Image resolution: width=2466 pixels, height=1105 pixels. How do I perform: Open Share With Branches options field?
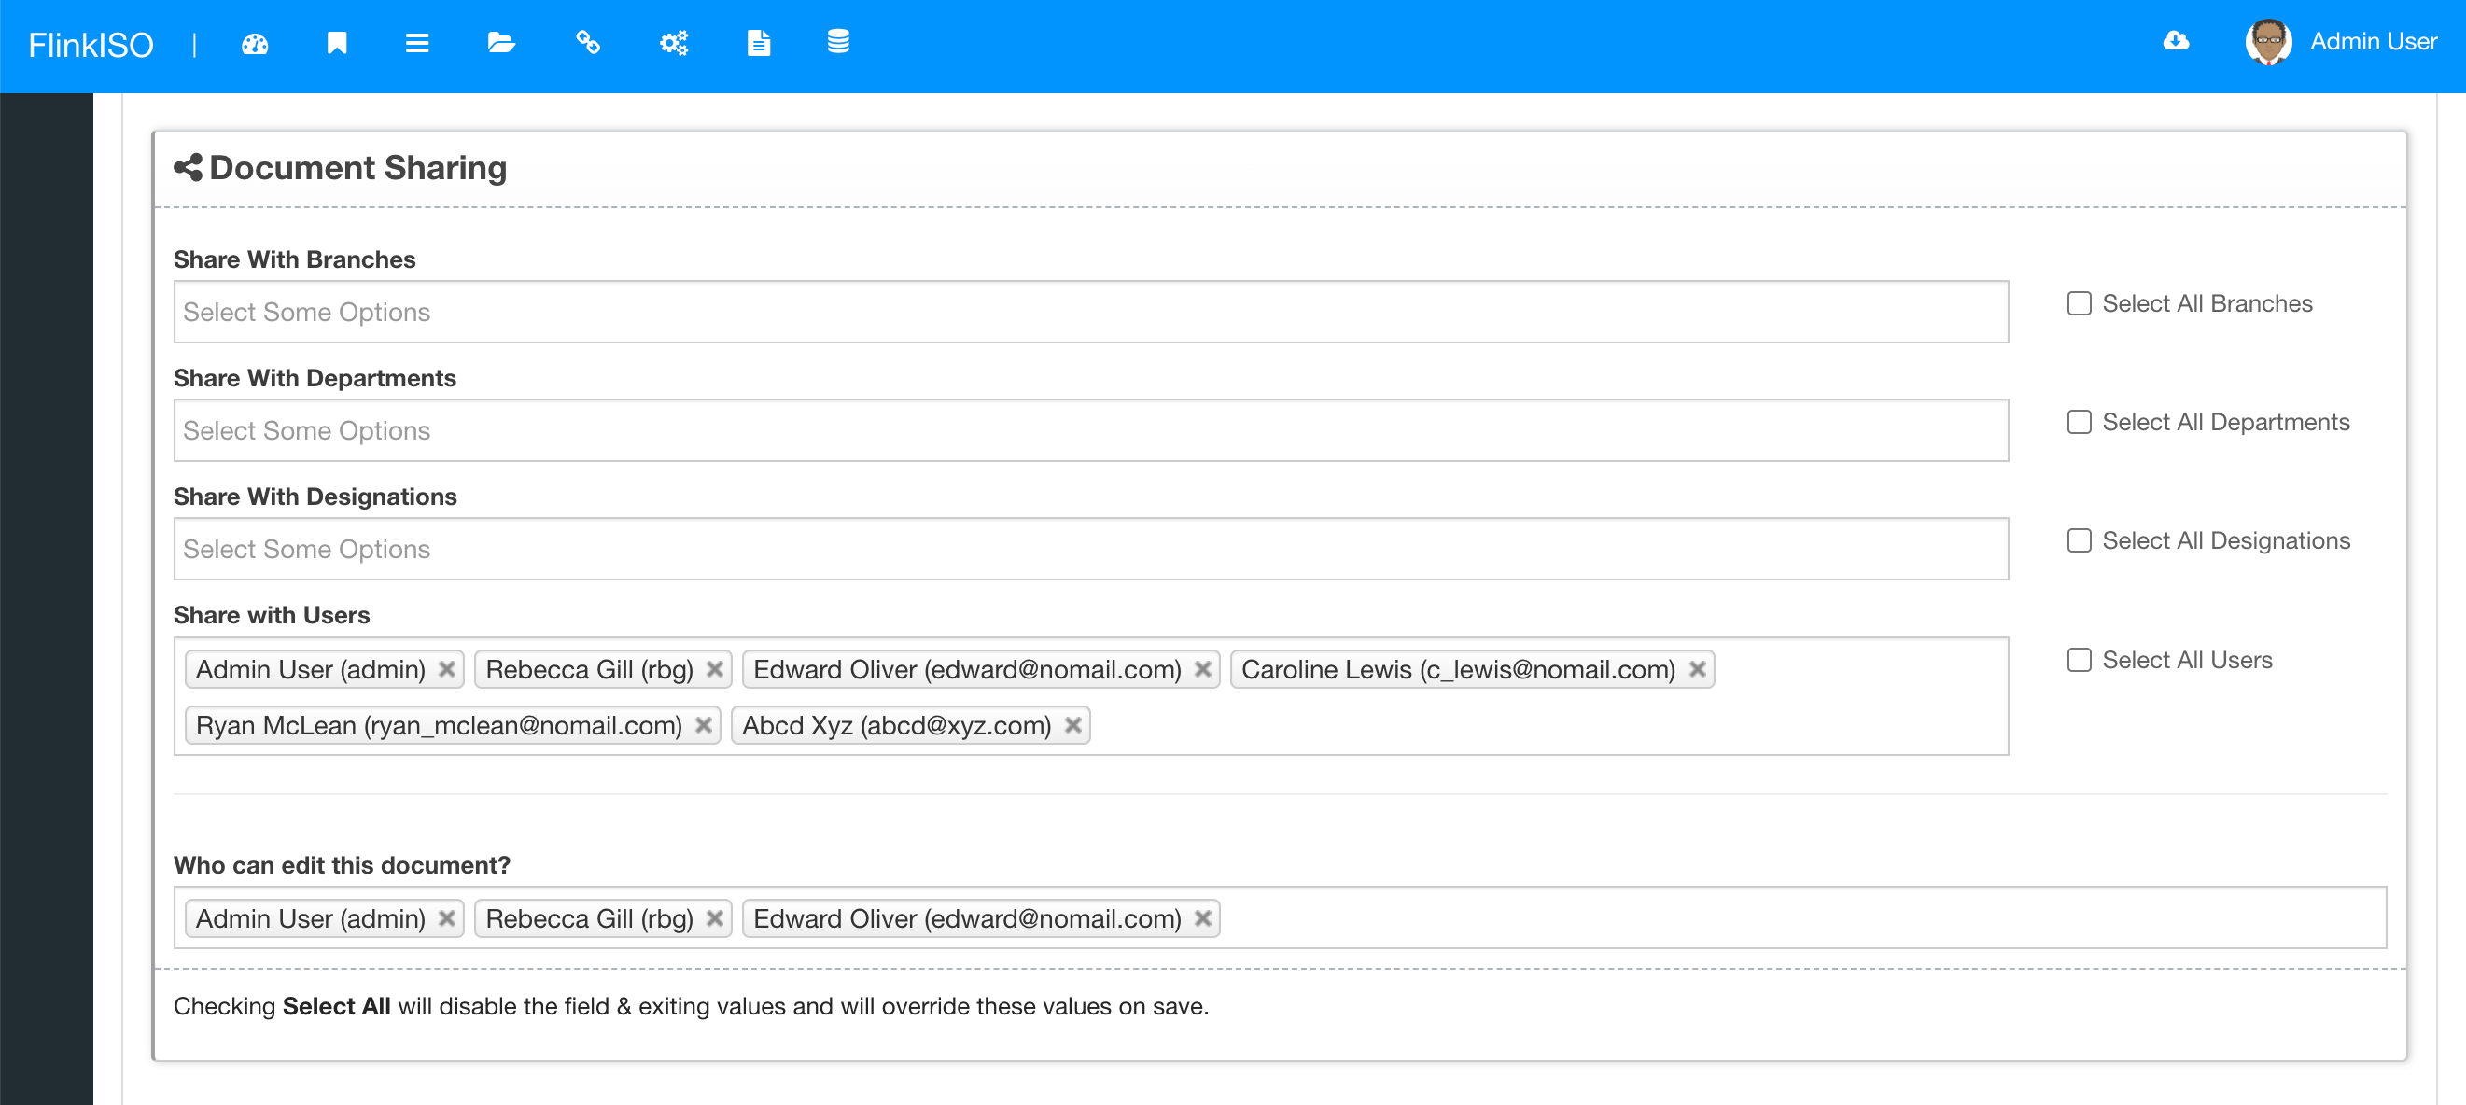tap(1089, 312)
